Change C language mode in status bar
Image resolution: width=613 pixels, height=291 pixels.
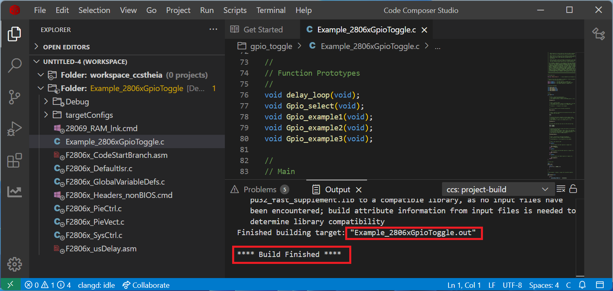(568, 285)
